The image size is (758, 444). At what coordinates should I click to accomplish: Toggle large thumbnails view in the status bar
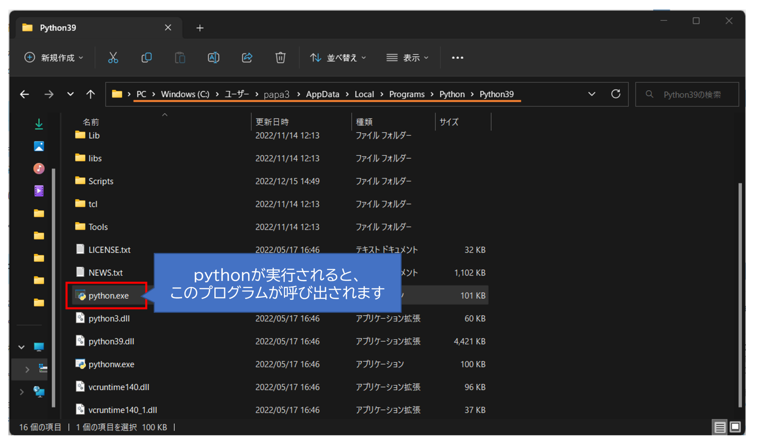[735, 427]
